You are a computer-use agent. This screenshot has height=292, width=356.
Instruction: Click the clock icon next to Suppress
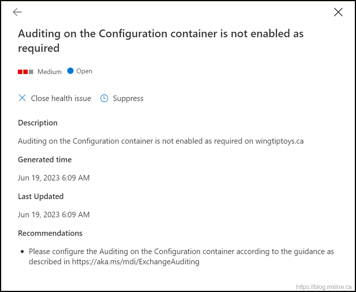point(104,98)
